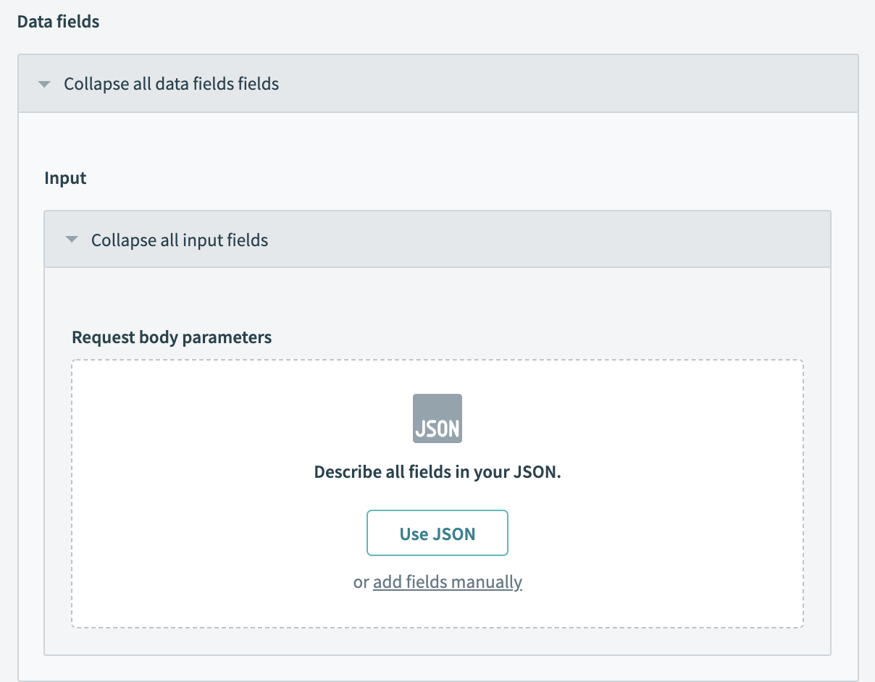The image size is (875, 682).
Task: Click the Use JSON button
Action: 437,533
